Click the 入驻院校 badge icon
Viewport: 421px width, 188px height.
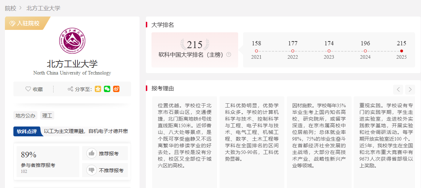tap(12, 23)
